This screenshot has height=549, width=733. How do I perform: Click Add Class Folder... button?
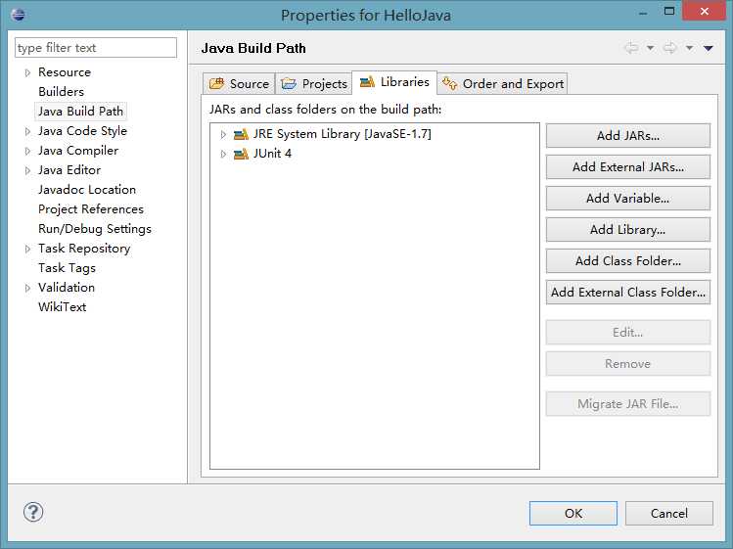coord(628,261)
